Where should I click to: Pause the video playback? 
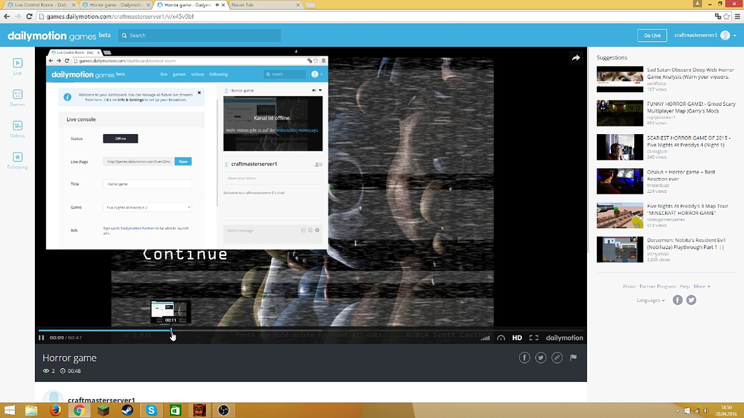(41, 338)
